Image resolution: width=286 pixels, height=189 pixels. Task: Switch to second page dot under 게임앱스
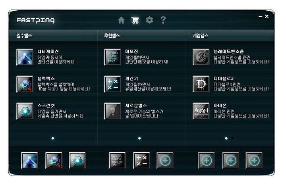tap(233, 138)
